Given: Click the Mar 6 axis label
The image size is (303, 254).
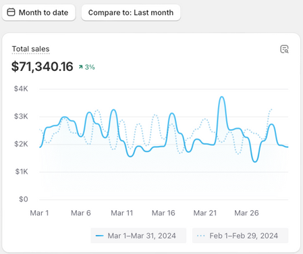Looking at the screenshot, I should (x=81, y=213).
